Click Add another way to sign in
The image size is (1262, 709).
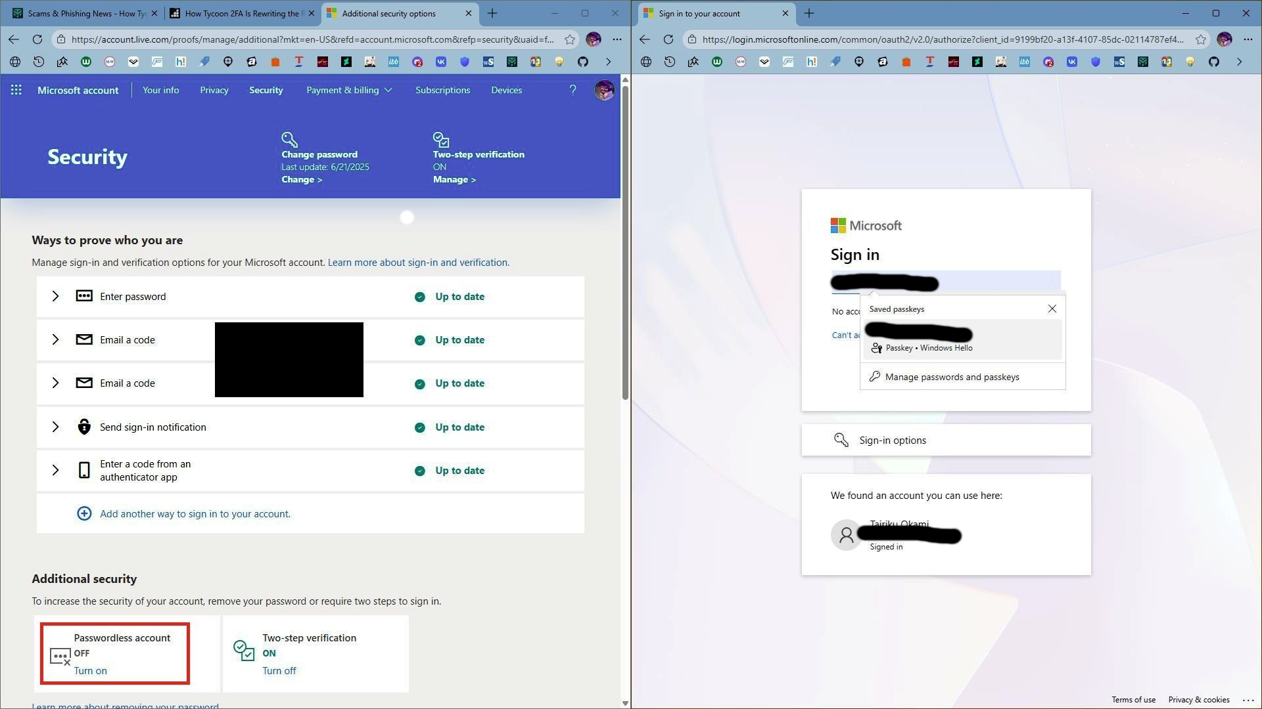pyautogui.click(x=195, y=513)
